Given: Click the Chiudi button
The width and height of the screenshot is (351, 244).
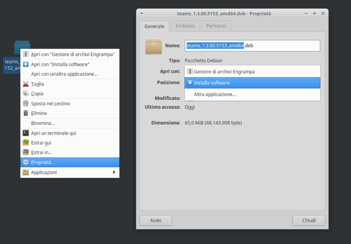Looking at the screenshot, I should pos(309,220).
